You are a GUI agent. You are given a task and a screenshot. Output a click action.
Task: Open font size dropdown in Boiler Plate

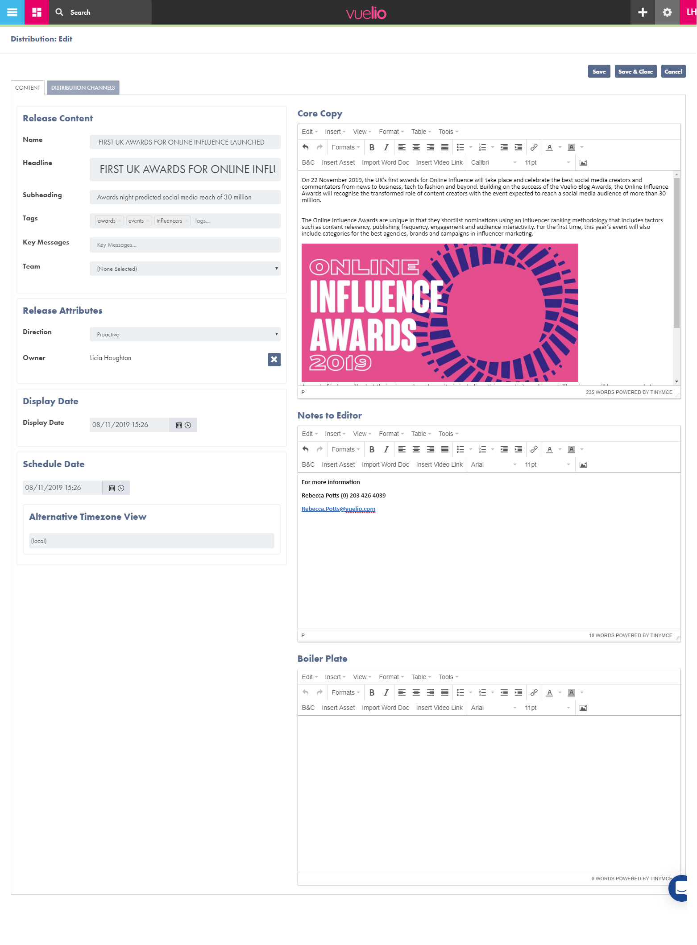click(x=548, y=708)
